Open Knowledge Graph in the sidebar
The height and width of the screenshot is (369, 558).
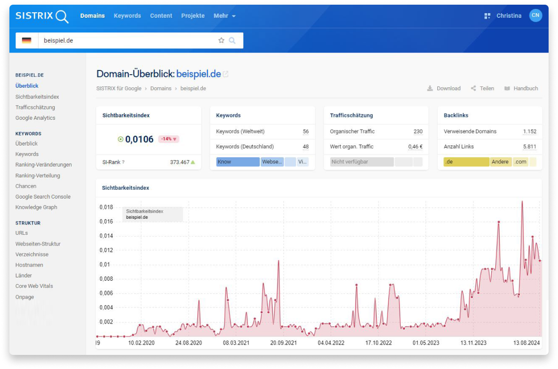36,208
